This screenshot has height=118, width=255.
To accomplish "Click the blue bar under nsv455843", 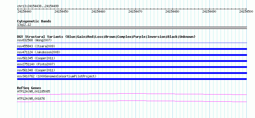I will point(132,49).
